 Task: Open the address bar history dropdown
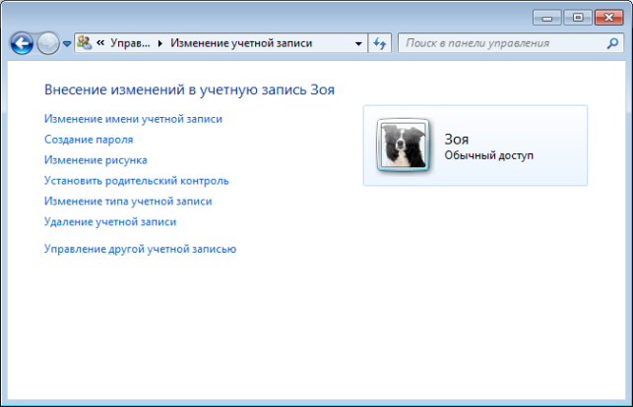(x=358, y=43)
